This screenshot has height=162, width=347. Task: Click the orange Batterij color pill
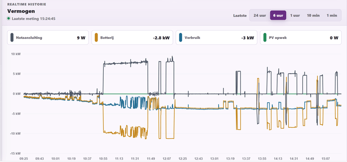coord(96,38)
